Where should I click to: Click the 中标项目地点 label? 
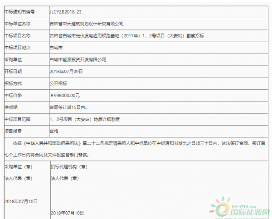[18, 47]
